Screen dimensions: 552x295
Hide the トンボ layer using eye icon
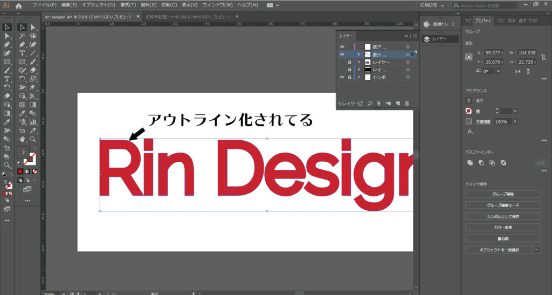[x=342, y=77]
